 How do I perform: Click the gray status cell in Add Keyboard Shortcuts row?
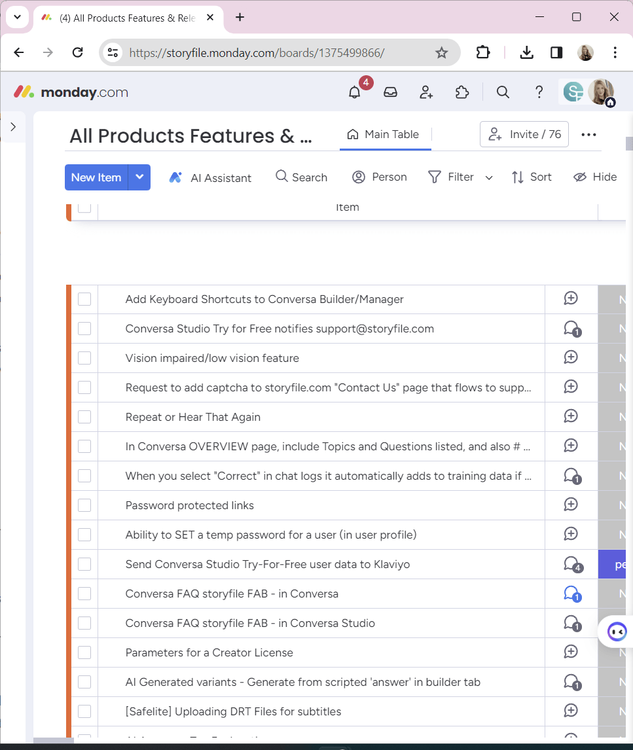[x=612, y=300]
